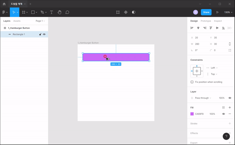The width and height of the screenshot is (235, 145).
Task: Open shape tools dropdown
Action: 36,12
